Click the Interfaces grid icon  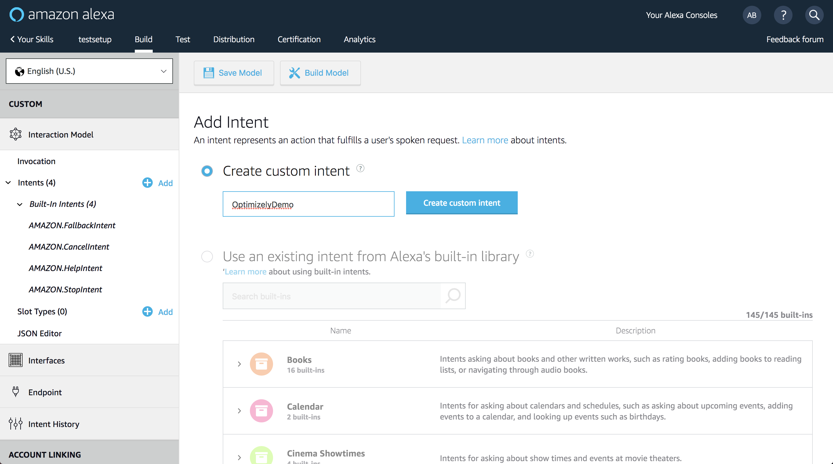click(16, 360)
